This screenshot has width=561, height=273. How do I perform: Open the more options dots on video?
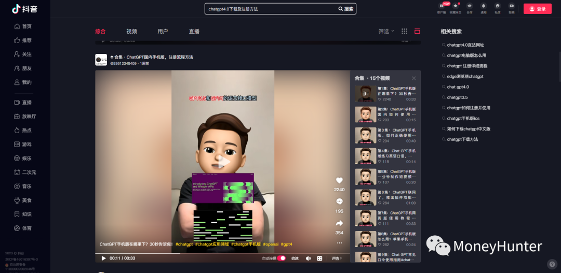coord(339,243)
